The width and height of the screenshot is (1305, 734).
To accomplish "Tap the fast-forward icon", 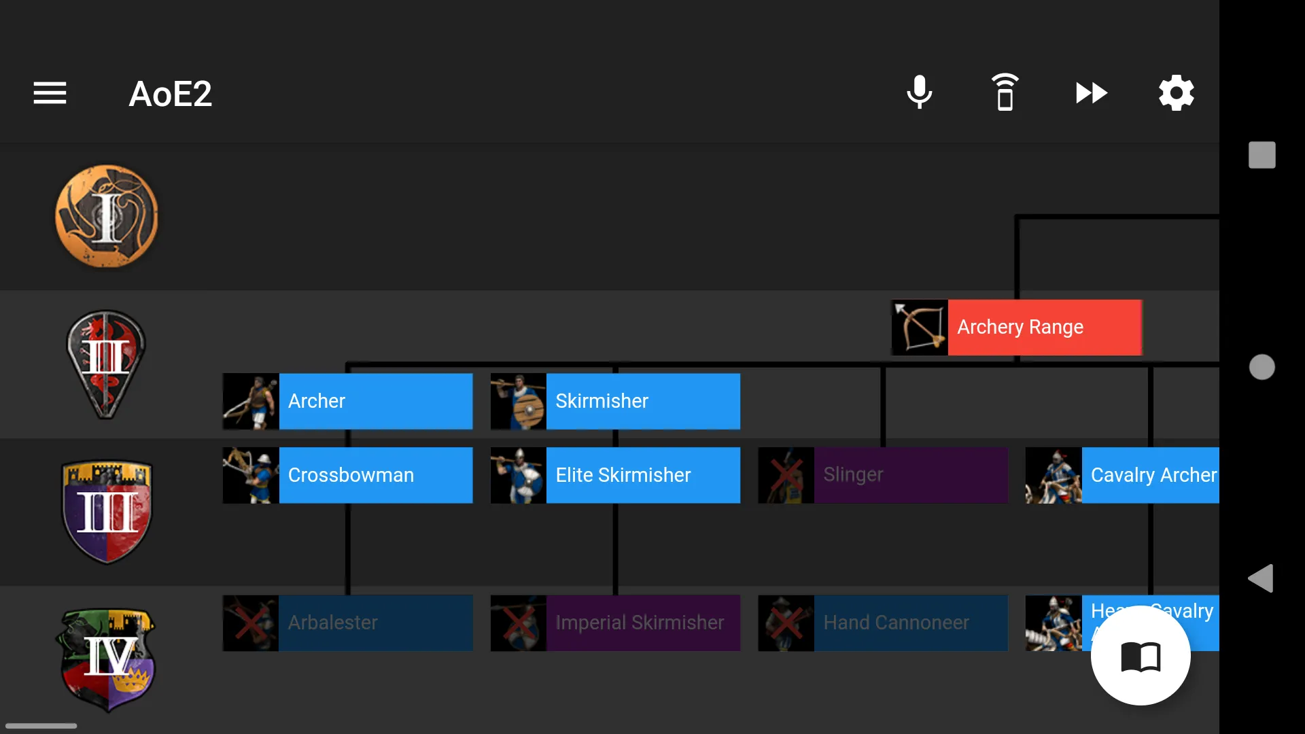I will (1091, 92).
